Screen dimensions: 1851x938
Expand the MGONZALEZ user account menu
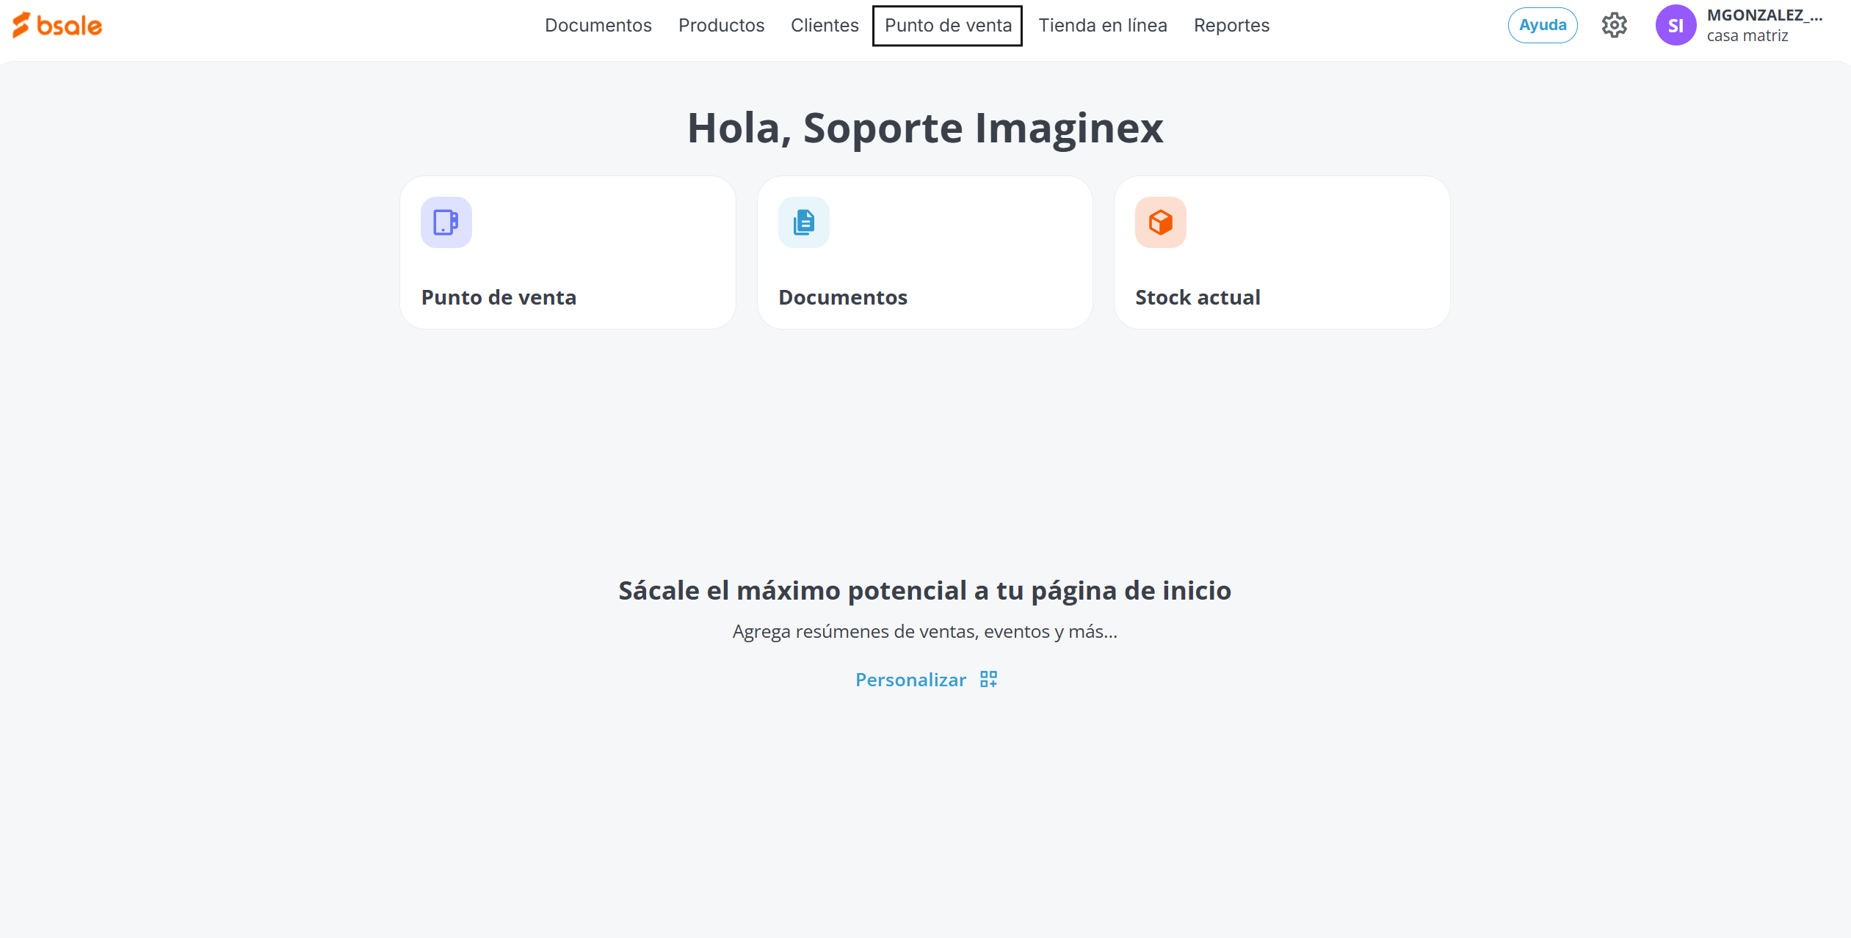point(1764,15)
